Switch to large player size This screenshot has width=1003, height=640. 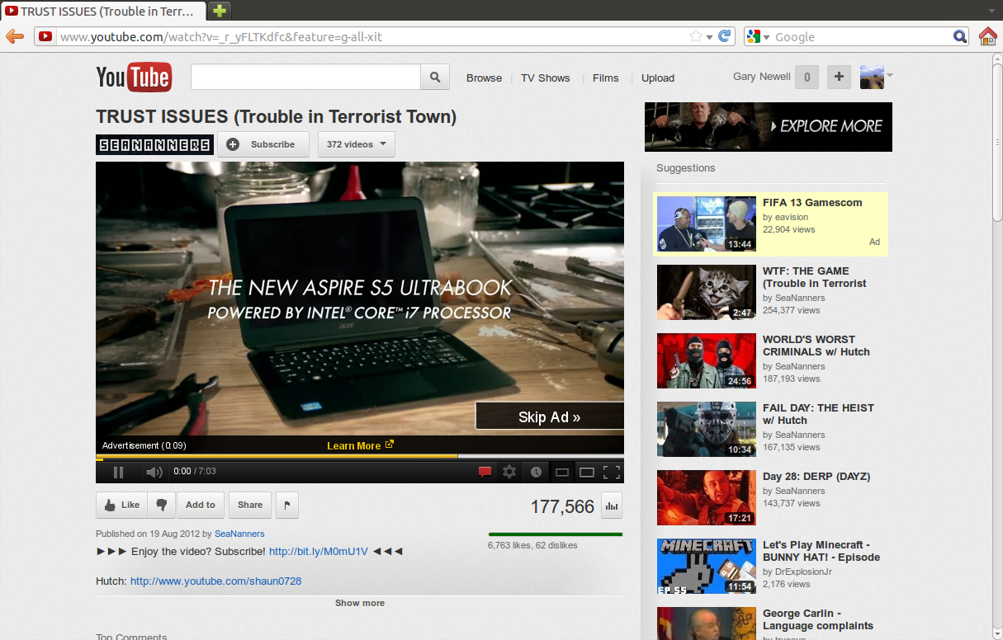587,473
